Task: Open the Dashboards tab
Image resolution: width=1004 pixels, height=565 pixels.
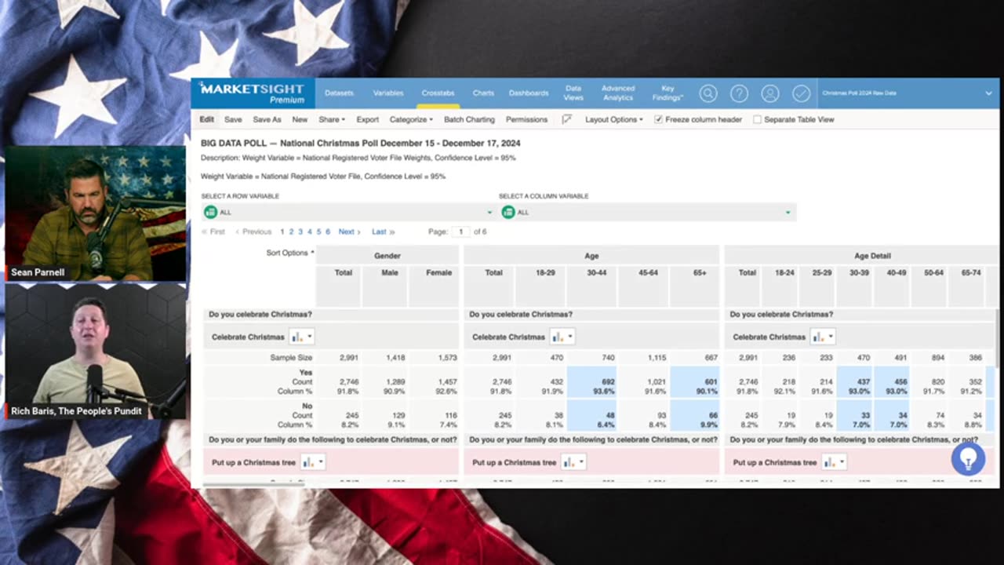Action: pos(529,93)
